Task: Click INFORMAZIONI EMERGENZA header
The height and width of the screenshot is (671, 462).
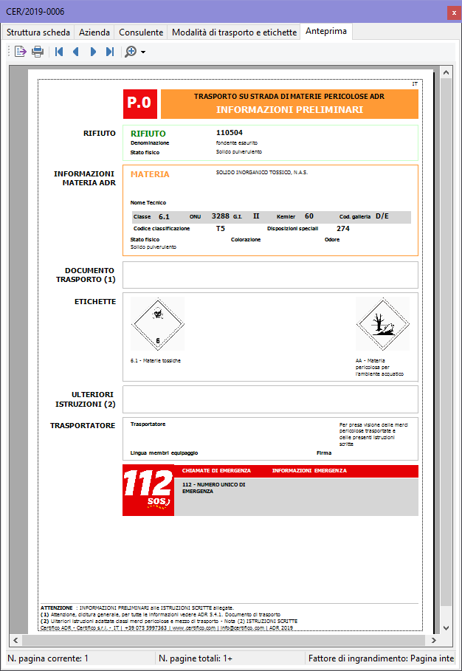Action: click(x=309, y=470)
